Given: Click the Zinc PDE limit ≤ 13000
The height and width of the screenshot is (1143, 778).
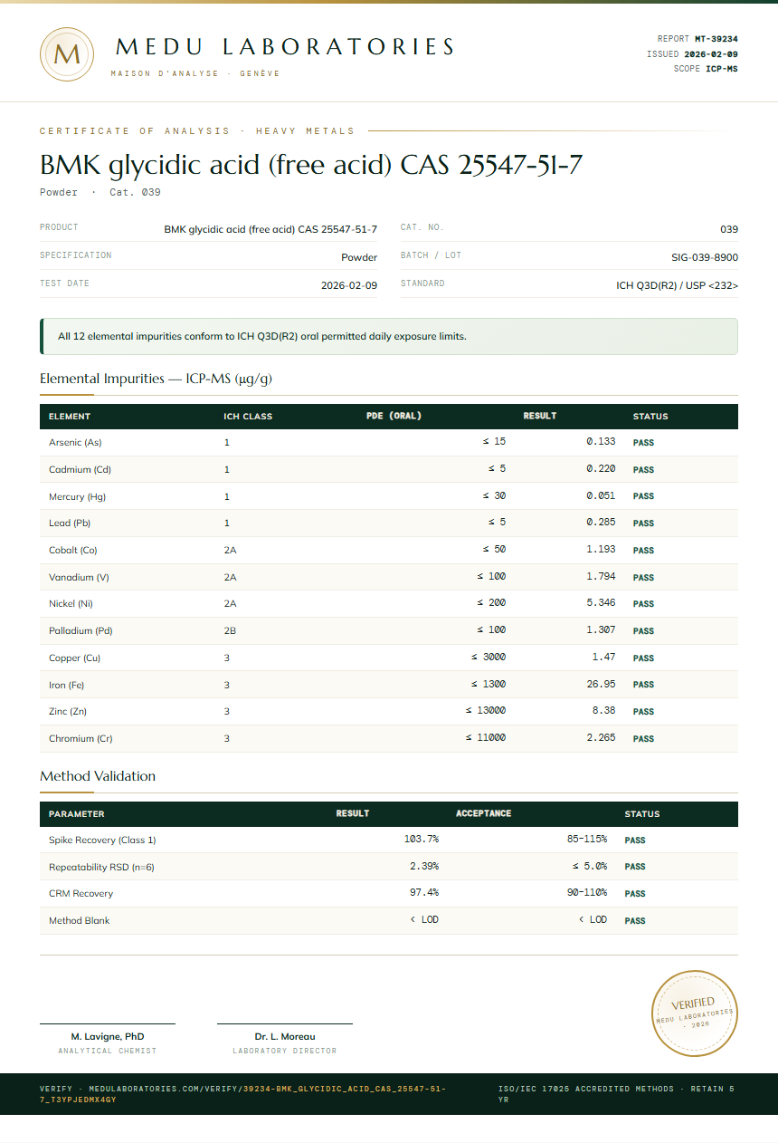Looking at the screenshot, I should tap(486, 710).
